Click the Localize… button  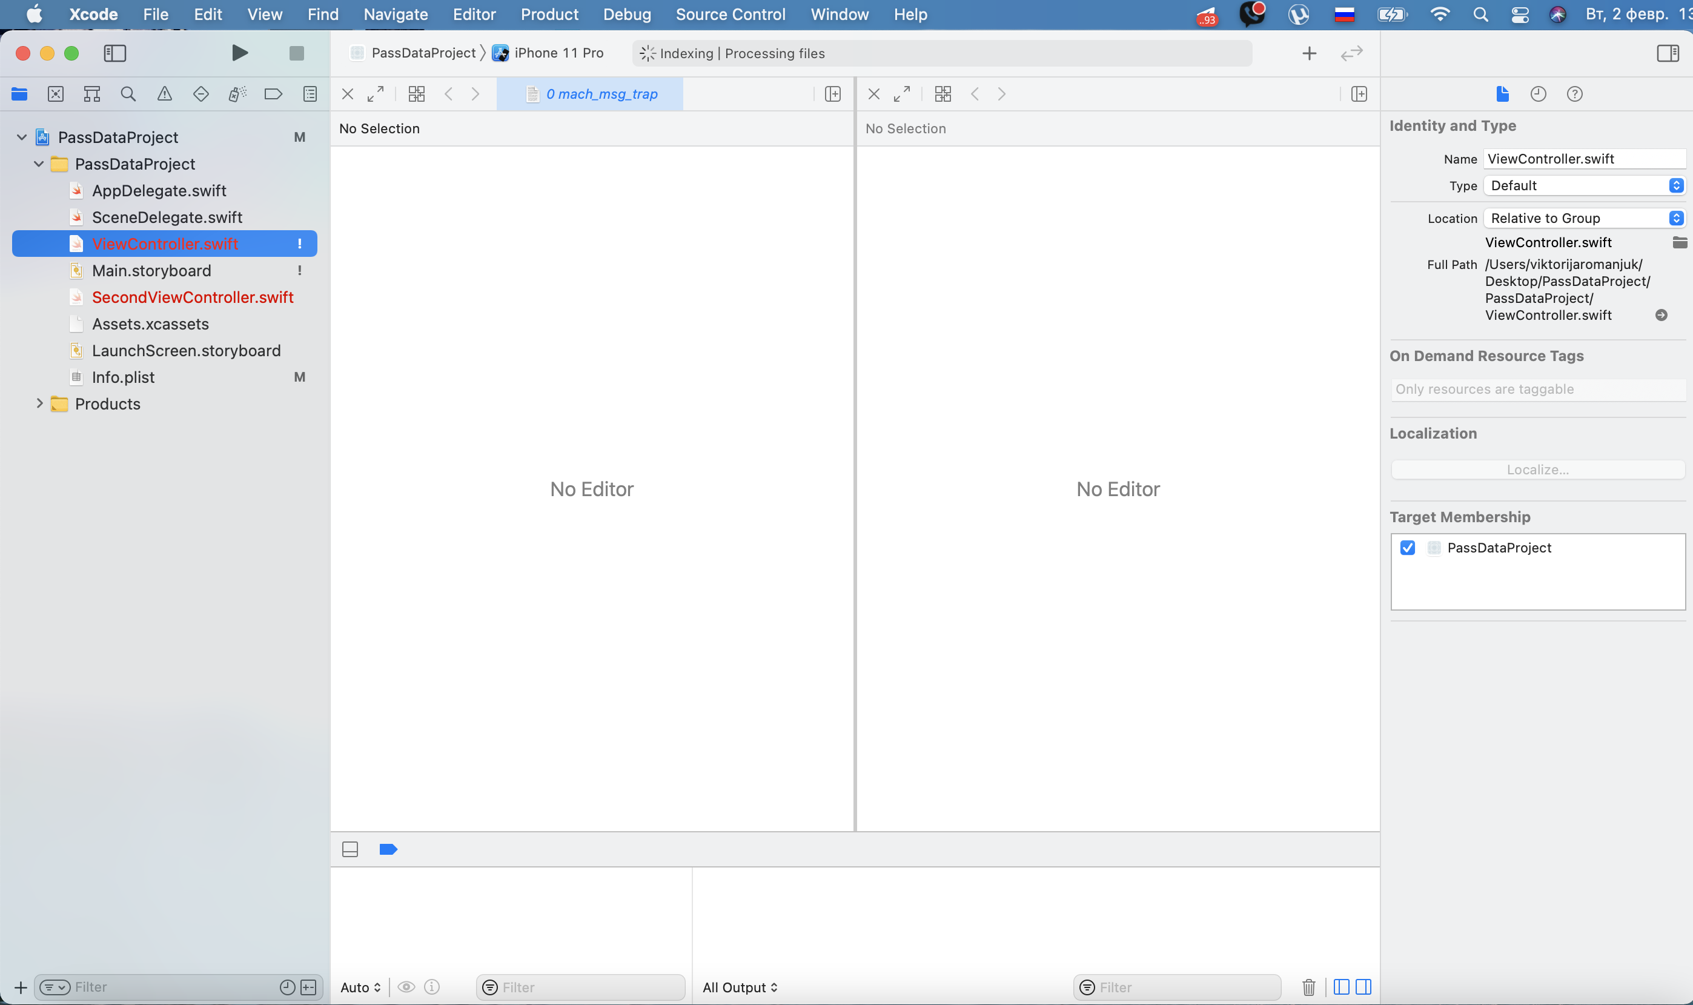coord(1537,469)
